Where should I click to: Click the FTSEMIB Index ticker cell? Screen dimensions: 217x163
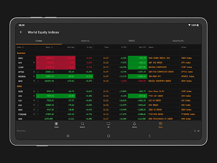[x=188, y=114]
